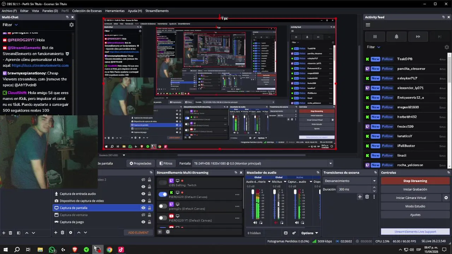
Task: Click Duración 300 ms field
Action: click(x=357, y=189)
